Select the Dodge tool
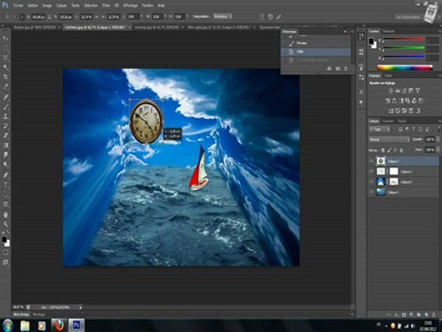 [x=6, y=164]
